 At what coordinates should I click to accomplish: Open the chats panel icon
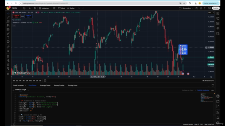pyautogui.click(x=218, y=34)
